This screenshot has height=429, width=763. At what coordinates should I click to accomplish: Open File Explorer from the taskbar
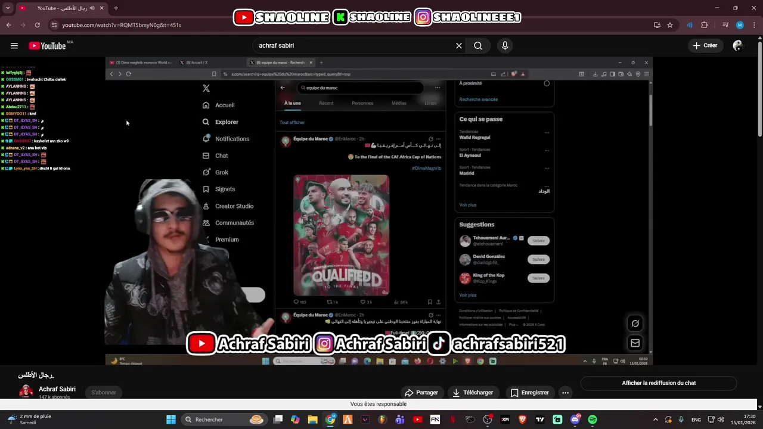(312, 419)
